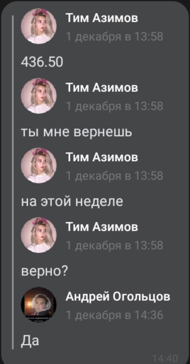
Task: Click the sender name above "ты мне вернешь"
Action: (102, 88)
